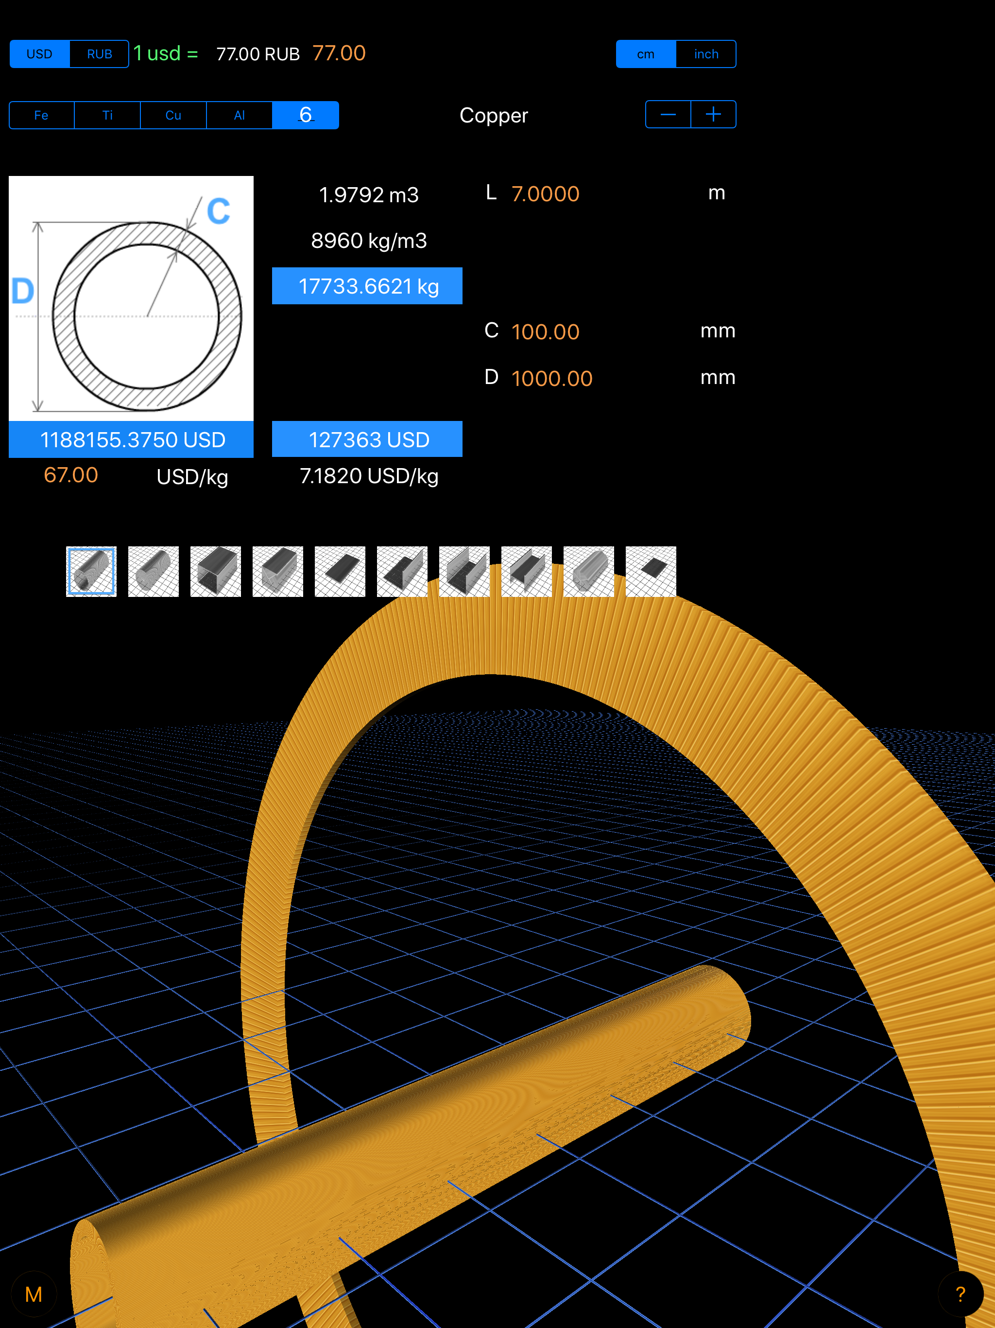Tap the 1188155.3750 USD total cost
Viewport: 995px width, 1328px height.
click(x=132, y=439)
